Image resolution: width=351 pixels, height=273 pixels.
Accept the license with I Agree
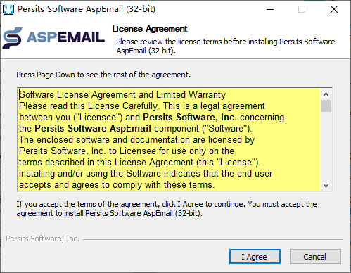(255, 257)
